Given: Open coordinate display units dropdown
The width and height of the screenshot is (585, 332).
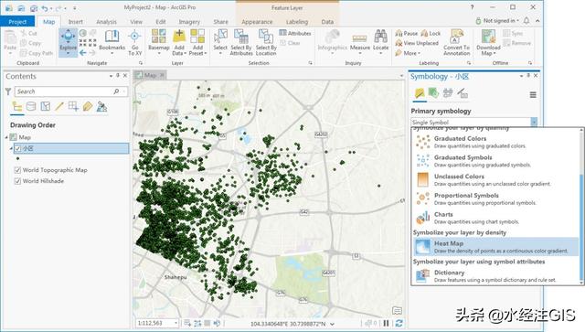Looking at the screenshot, I should pos(332,324).
